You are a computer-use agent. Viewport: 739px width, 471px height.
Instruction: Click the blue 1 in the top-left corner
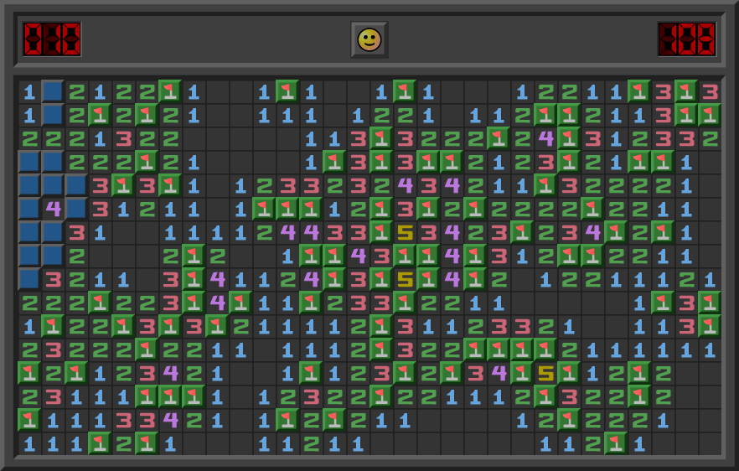(29, 91)
